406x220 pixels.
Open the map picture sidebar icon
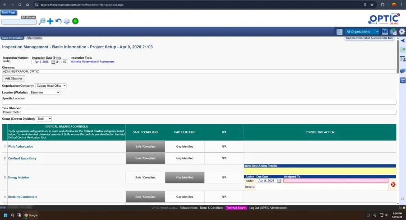(403, 50)
